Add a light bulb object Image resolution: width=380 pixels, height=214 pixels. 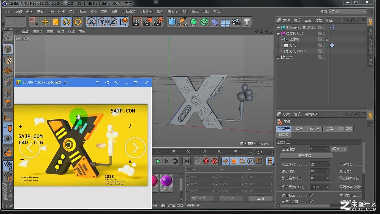247,22
